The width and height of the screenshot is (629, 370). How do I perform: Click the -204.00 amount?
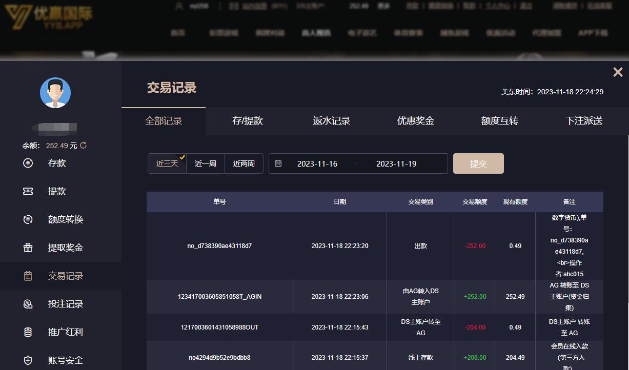pyautogui.click(x=475, y=327)
